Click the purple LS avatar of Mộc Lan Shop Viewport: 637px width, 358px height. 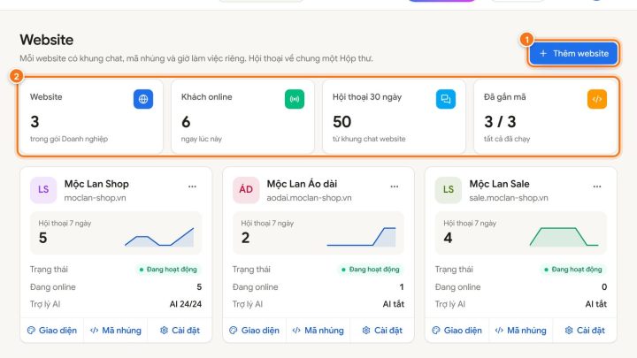click(43, 189)
